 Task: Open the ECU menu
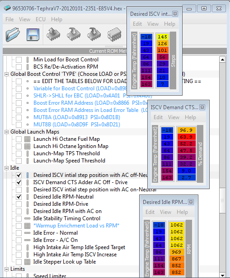coord(41,19)
